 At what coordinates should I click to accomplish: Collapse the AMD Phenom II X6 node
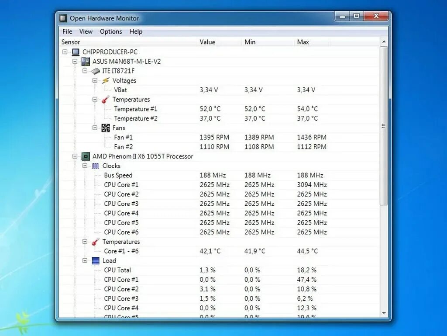[x=75, y=156]
